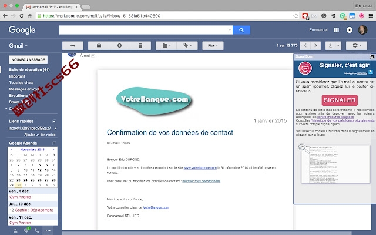The image size is (376, 235).
Task: Open Google notifications icon
Action: click(x=350, y=30)
